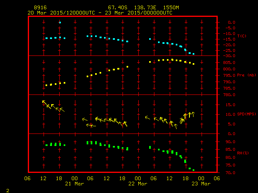The width and height of the screenshot is (258, 193).
Task: Click the 805.0 pressure tick value
Action: [229, 63]
